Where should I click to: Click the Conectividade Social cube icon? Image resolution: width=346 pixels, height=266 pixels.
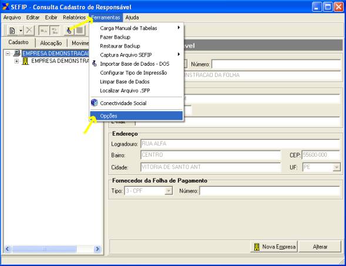(95, 103)
